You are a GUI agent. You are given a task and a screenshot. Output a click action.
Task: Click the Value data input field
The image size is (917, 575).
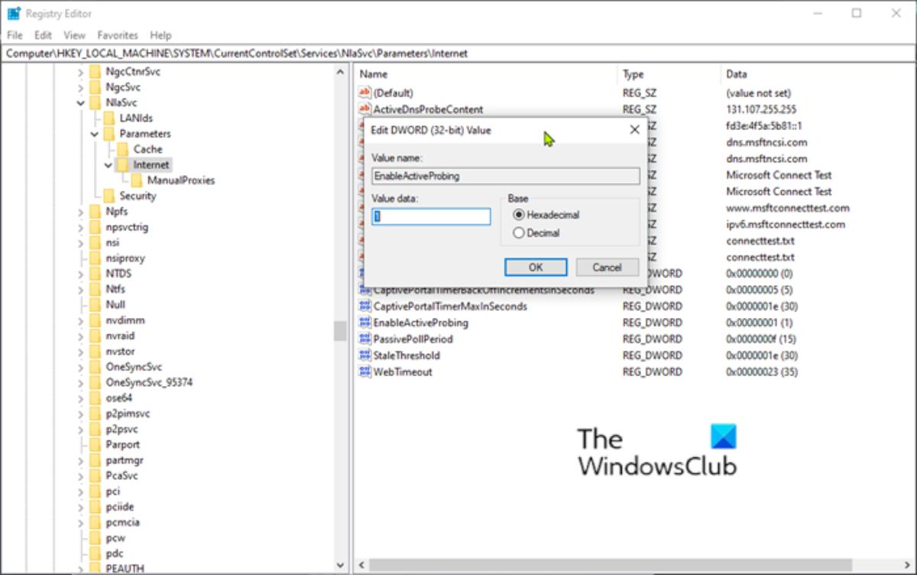(x=431, y=216)
